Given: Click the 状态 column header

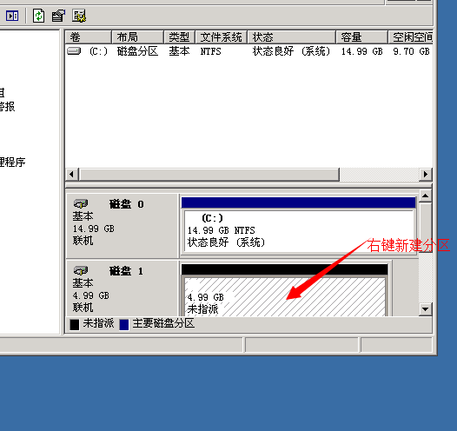Looking at the screenshot, I should (291, 37).
